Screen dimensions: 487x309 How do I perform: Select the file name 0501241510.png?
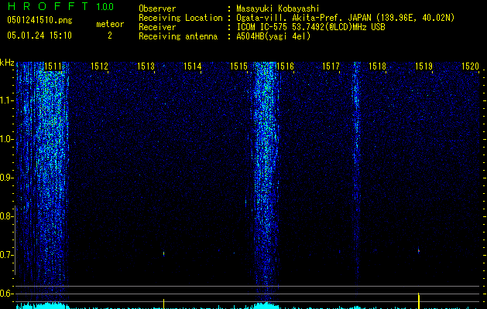(x=39, y=20)
